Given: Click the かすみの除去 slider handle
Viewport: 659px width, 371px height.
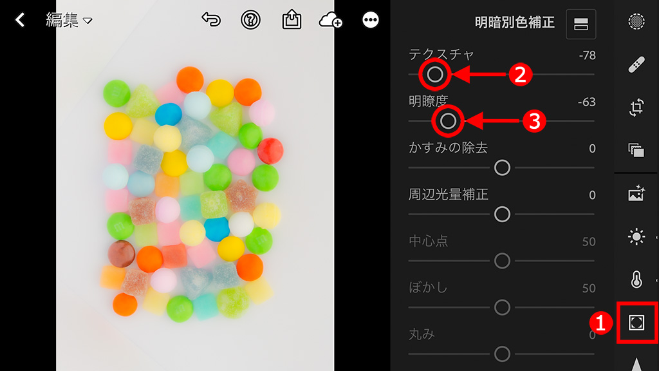Looking at the screenshot, I should coord(502,168).
